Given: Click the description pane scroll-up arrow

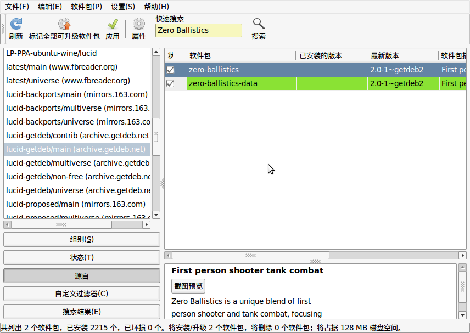Looking at the screenshot, I should 462,267.
